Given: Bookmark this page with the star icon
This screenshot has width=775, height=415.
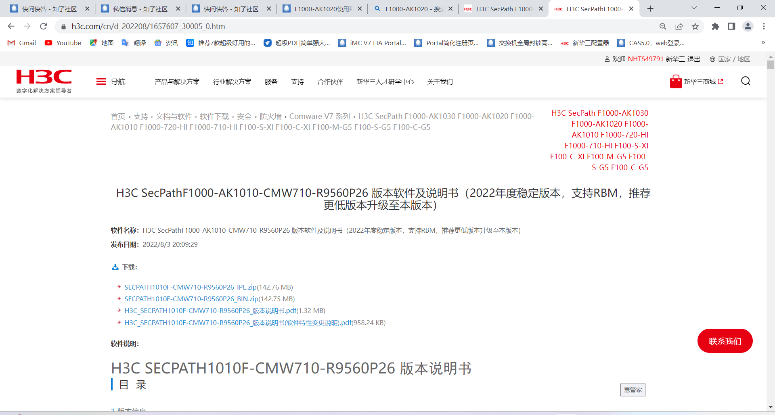Looking at the screenshot, I should pos(695,26).
